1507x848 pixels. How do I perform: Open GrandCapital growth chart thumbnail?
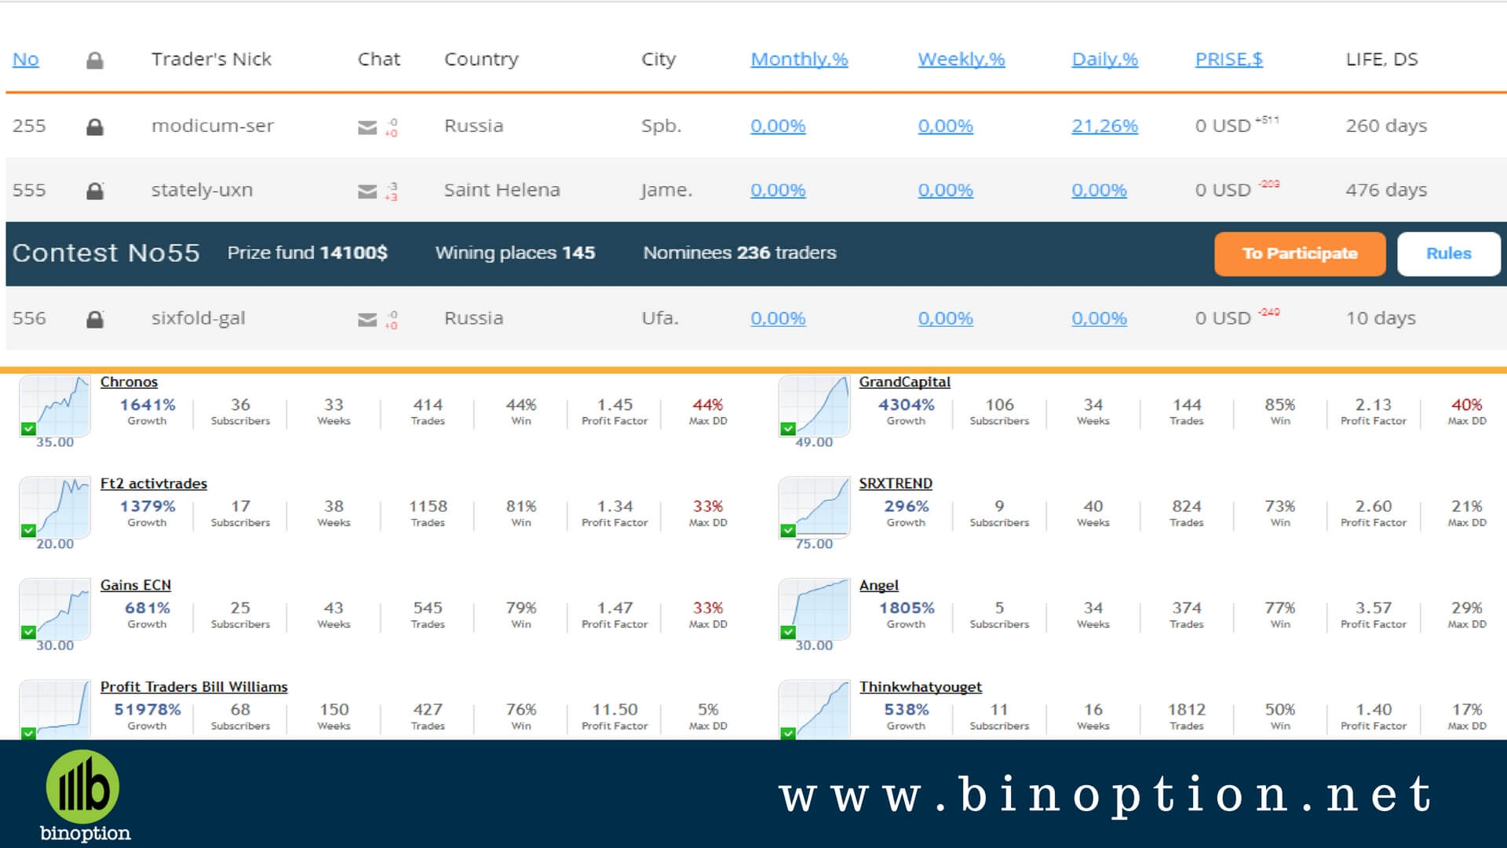(x=814, y=405)
